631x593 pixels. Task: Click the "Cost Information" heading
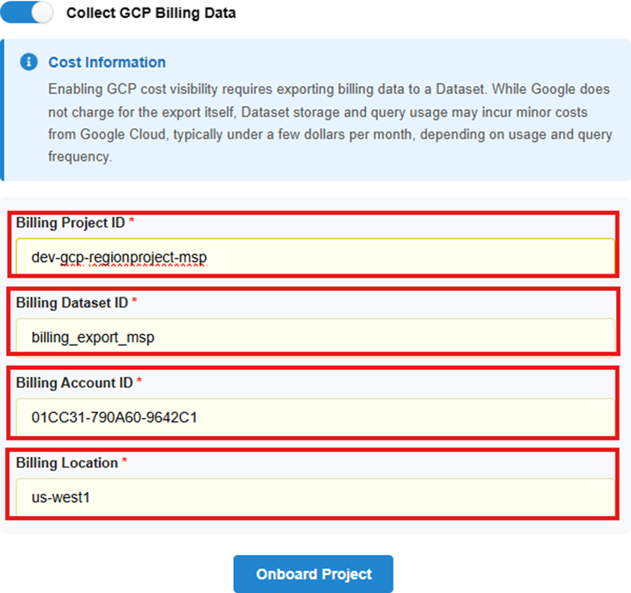click(x=107, y=62)
